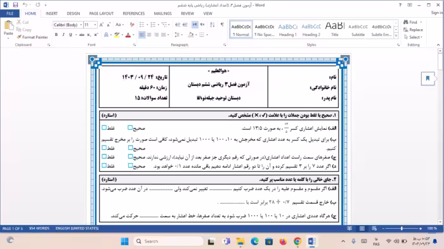444x249 pixels.
Task: Click the zoom slider handle
Action: click(x=402, y=228)
